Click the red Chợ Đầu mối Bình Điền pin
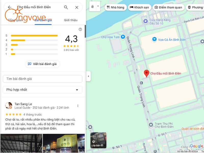 [146, 73]
